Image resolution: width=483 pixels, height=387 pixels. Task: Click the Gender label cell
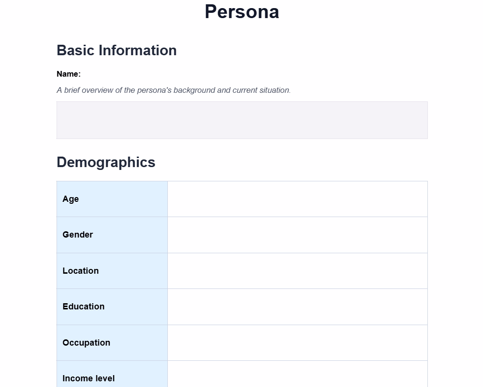[112, 235]
